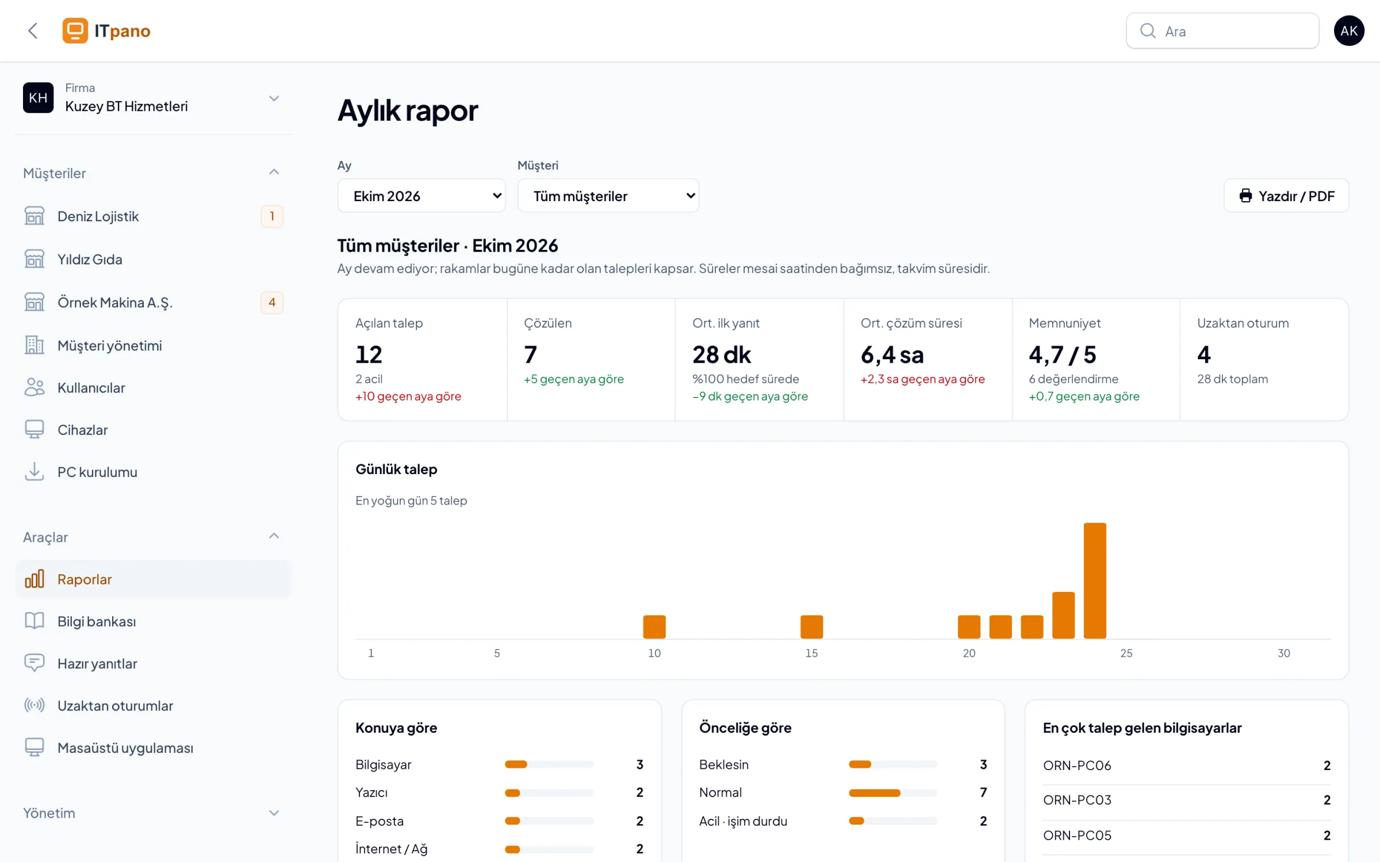This screenshot has height=862, width=1380.
Task: Open the Kullanıcılar link
Action: pyautogui.click(x=153, y=388)
